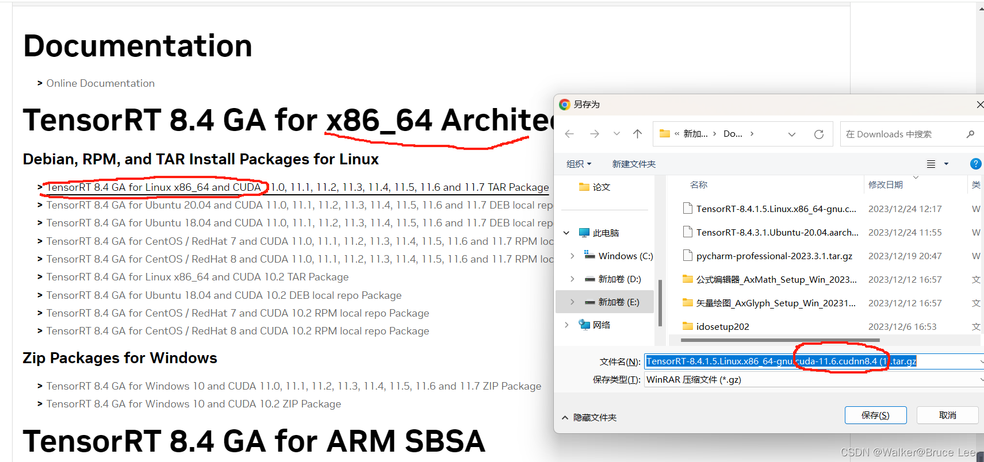Collapse folders with 隐藏文件夹
The image size is (984, 462).
pos(589,417)
